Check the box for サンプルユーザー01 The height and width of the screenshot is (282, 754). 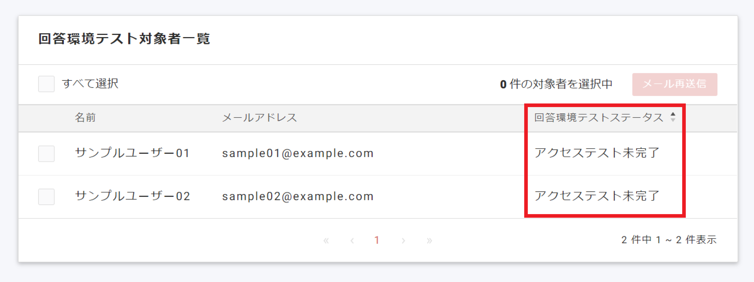pos(46,154)
